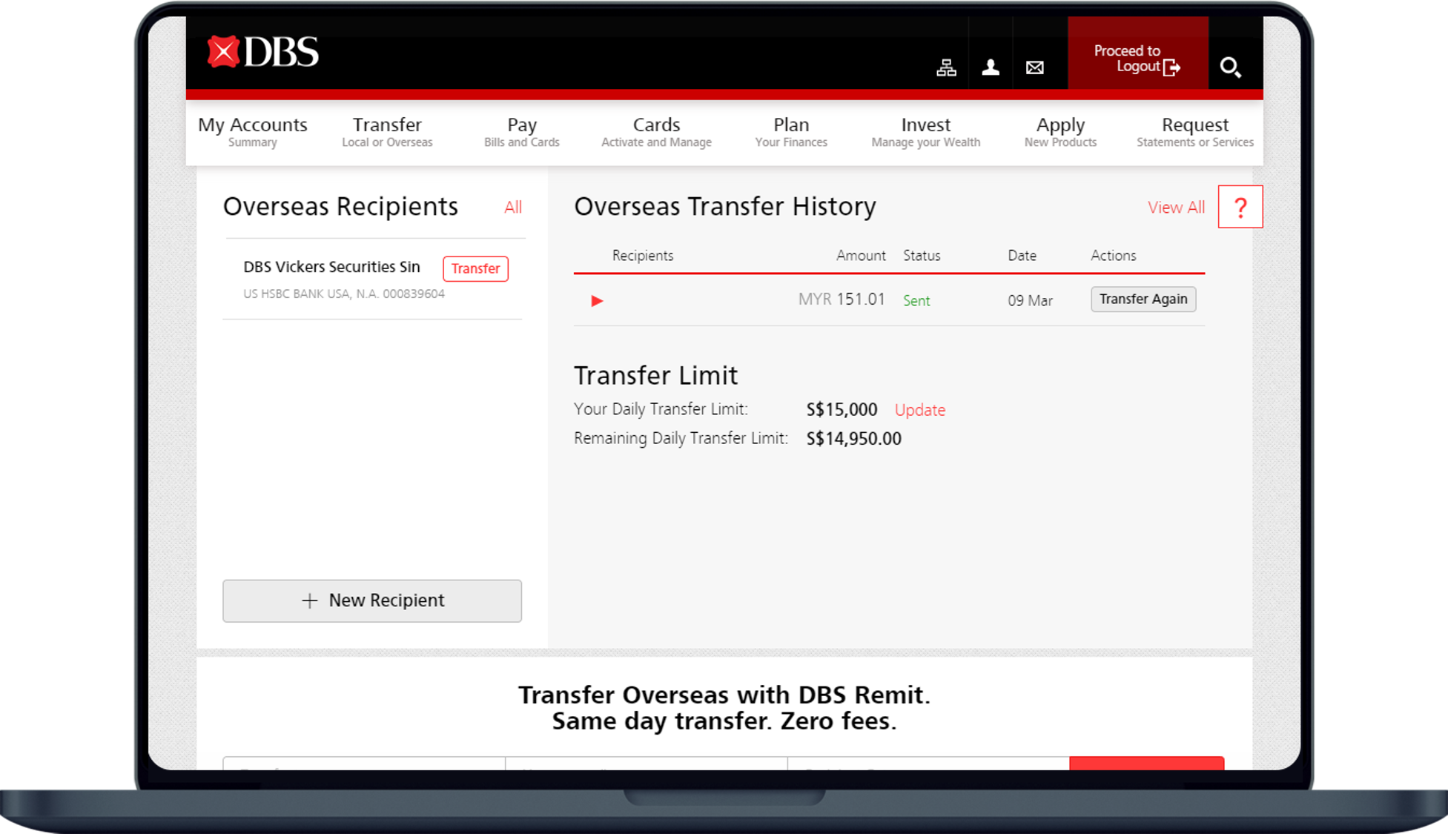This screenshot has height=834, width=1448.
Task: Click All link beside Overseas Recipients
Action: coord(513,208)
